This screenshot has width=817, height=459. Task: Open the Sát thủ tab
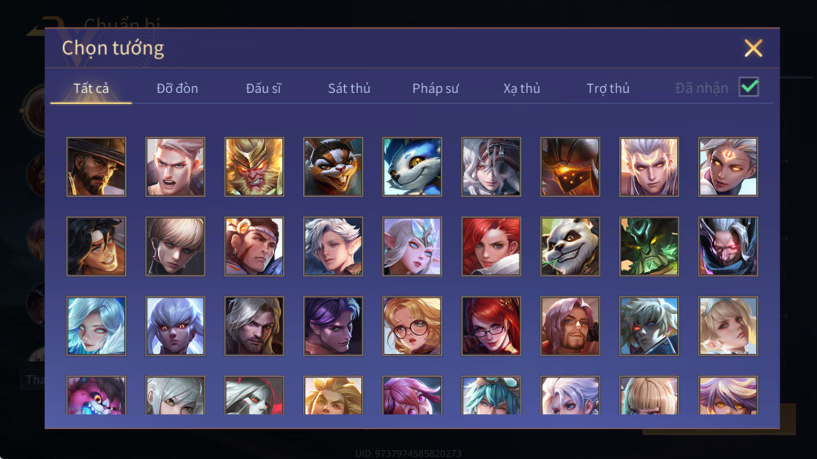349,88
